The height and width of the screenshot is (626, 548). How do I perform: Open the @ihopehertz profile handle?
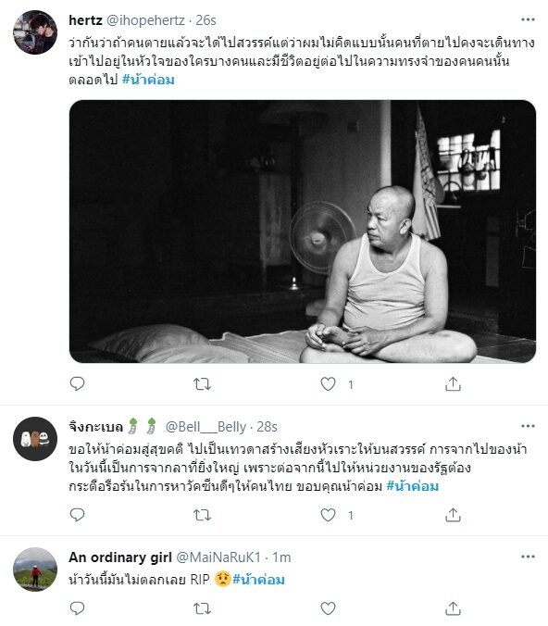pyautogui.click(x=145, y=20)
